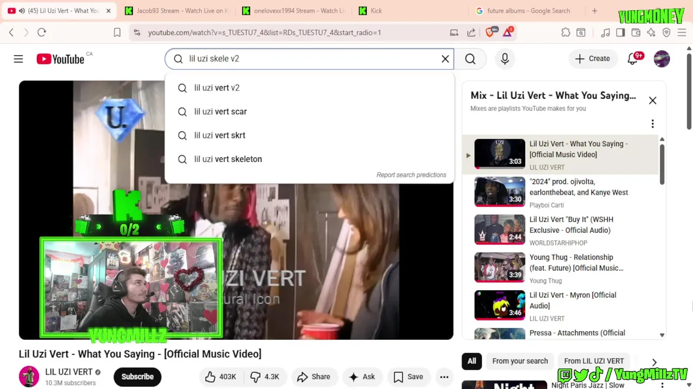Open the Mix playlist three-dot menu
This screenshot has height=389, width=693.
[x=652, y=124]
